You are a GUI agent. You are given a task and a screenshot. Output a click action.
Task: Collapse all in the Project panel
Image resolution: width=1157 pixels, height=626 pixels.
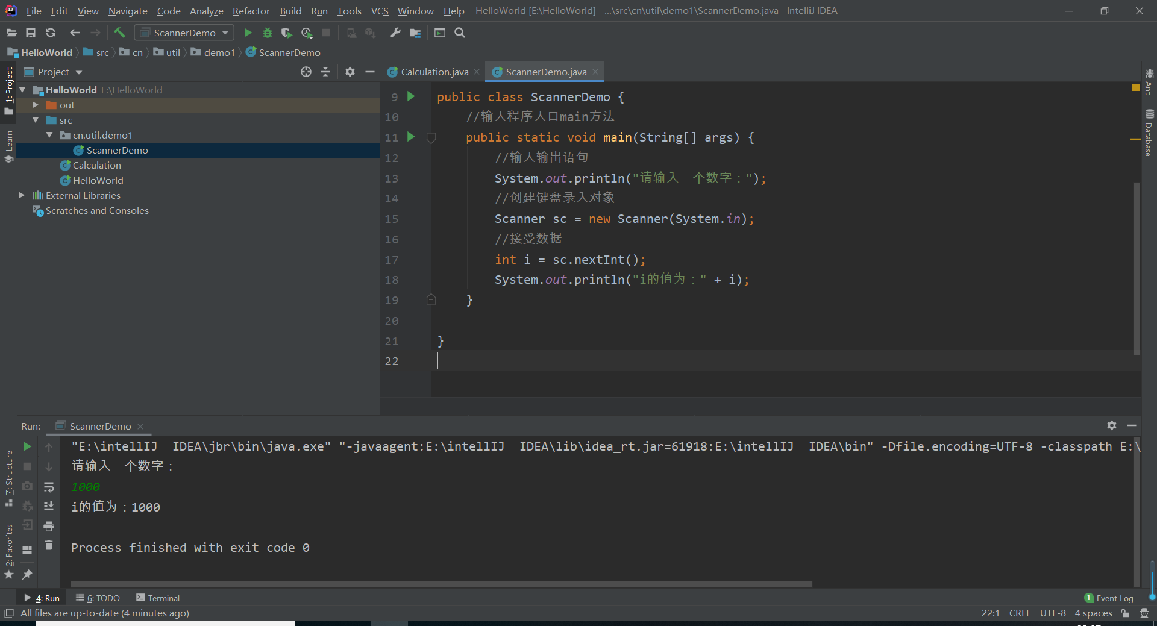coord(325,72)
